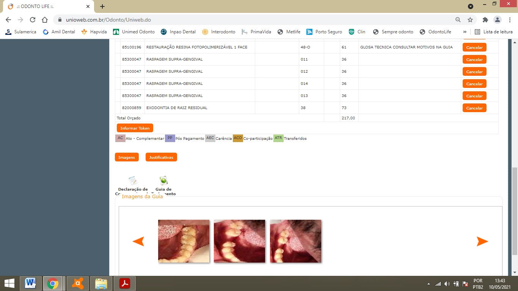The image size is (518, 291).
Task: Open Chrome three-dot menu
Action: point(509,20)
